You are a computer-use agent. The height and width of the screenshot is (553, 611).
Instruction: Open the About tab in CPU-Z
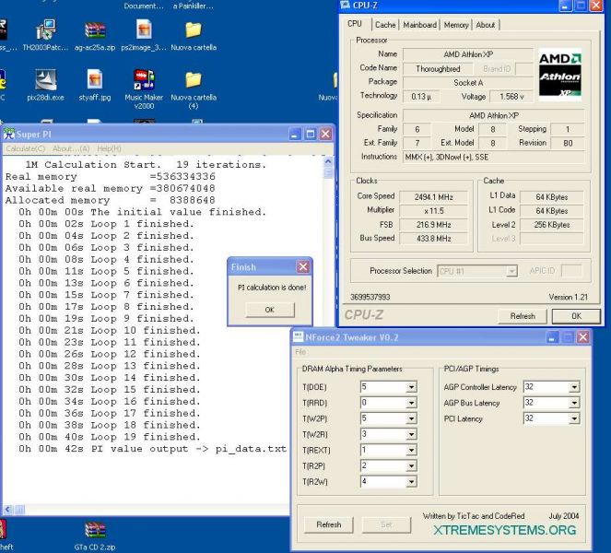(485, 25)
